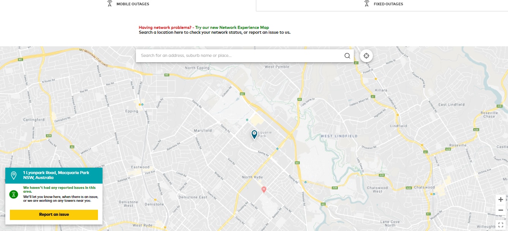This screenshot has width=508, height=231.
Task: Open the new Network Experience Map link
Action: point(232,27)
